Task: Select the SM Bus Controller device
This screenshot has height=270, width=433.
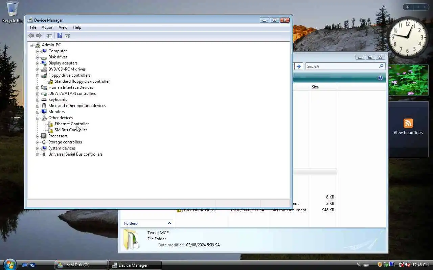Action: coord(71,130)
